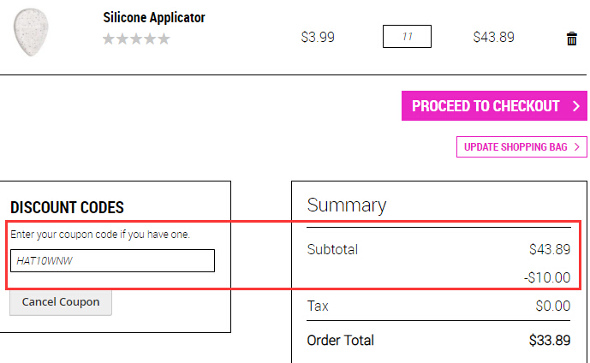Open the Silicone Applicator product image
Screen dimensions: 590x363
pos(31,33)
